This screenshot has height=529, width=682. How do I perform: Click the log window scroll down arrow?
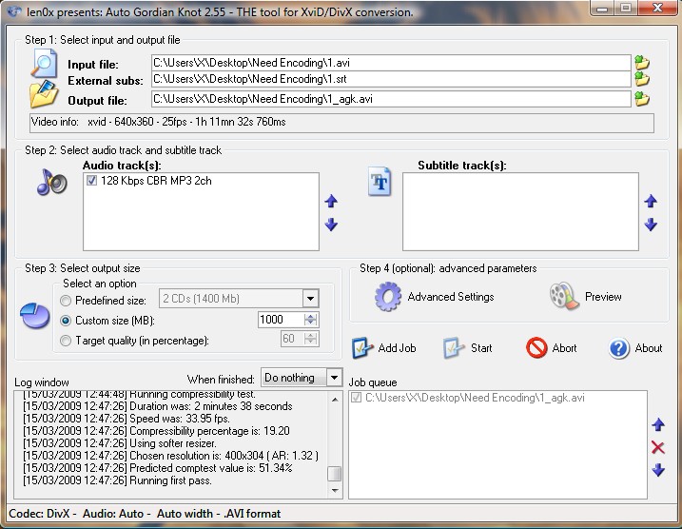(335, 491)
